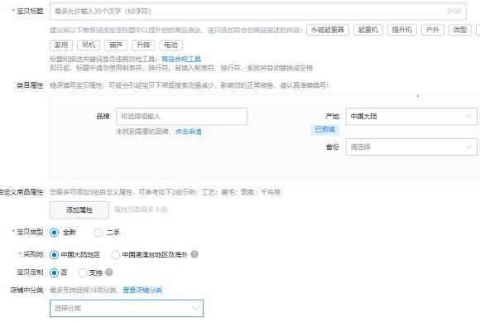This screenshot has height=323, width=480.
Task: Add suggested keyword 起重机
Action: [x=368, y=30]
